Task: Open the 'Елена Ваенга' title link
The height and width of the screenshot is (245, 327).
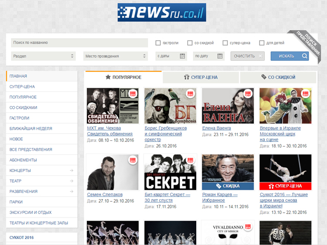Action: (217, 128)
